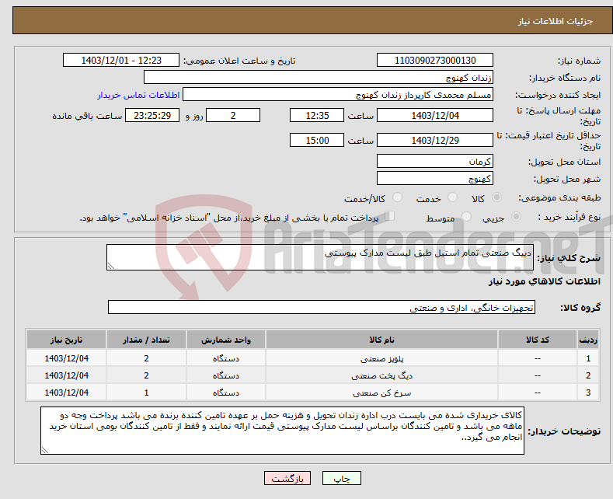Click the شماره نیاز field 1103090273000130

(435, 60)
